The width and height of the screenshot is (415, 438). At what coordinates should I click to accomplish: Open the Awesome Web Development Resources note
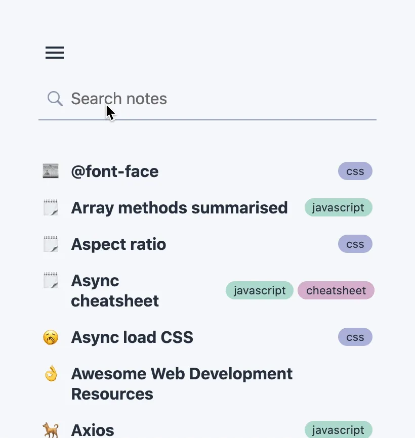182,383
